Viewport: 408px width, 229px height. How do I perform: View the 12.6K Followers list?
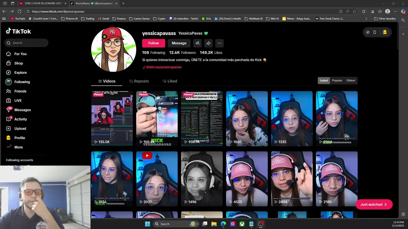coord(182,52)
